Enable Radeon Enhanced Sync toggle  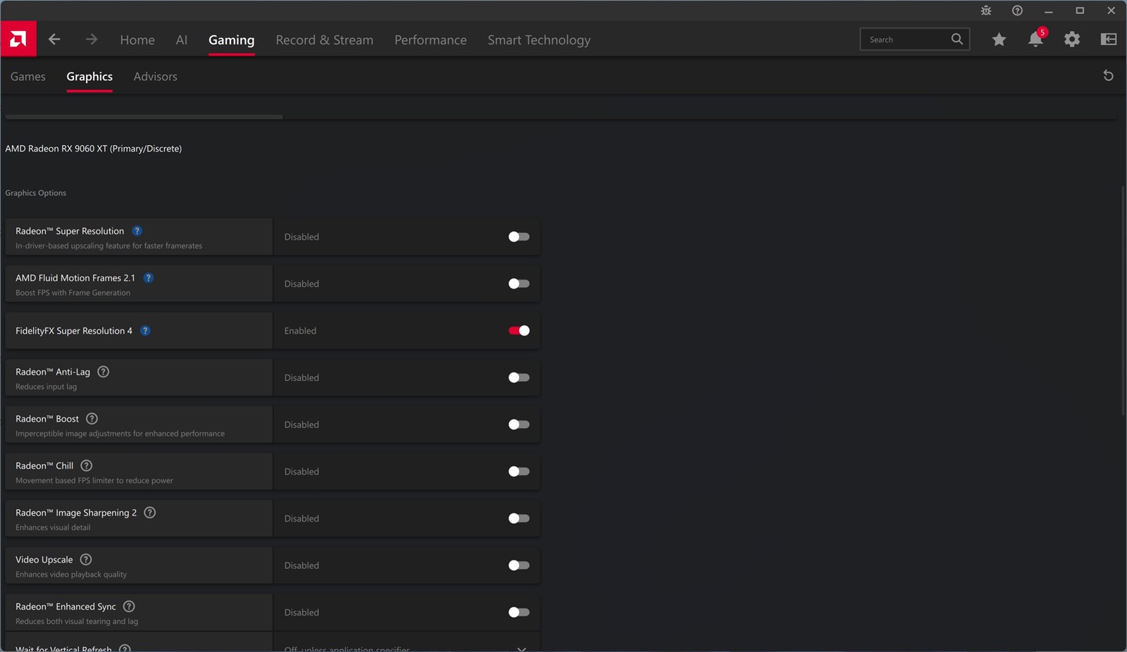coord(519,613)
